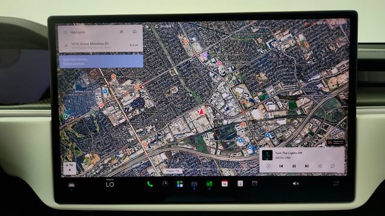Skip to previous track
The image size is (385, 216).
click(281, 166)
